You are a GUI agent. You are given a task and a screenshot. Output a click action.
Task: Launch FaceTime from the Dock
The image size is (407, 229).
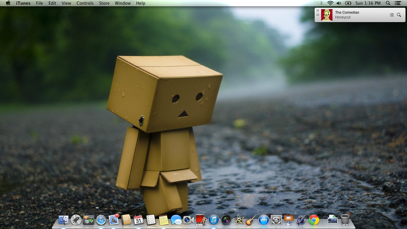[x=188, y=220]
